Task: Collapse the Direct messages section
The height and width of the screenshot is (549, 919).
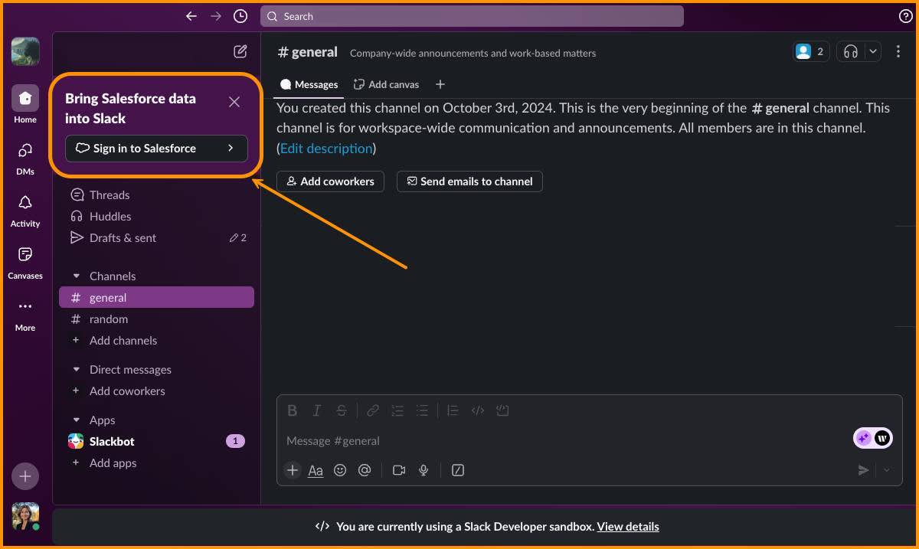Action: pyautogui.click(x=76, y=369)
